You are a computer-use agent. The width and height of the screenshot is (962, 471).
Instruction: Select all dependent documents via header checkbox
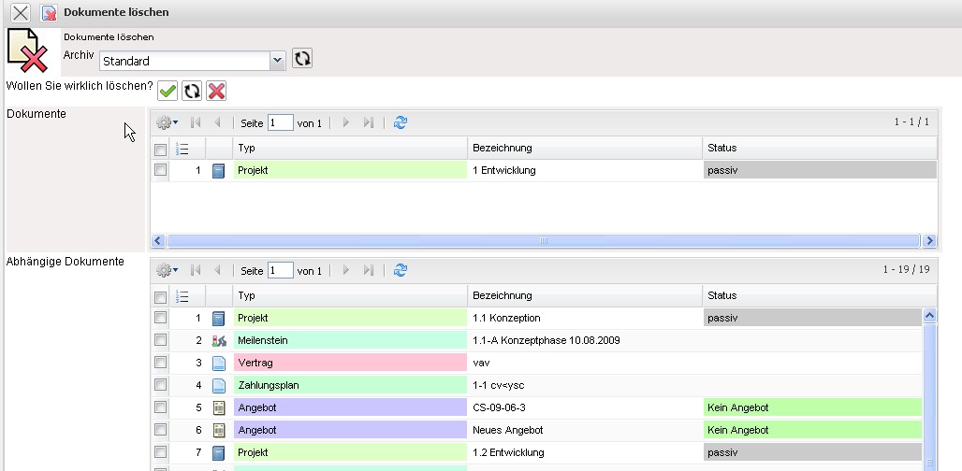160,297
